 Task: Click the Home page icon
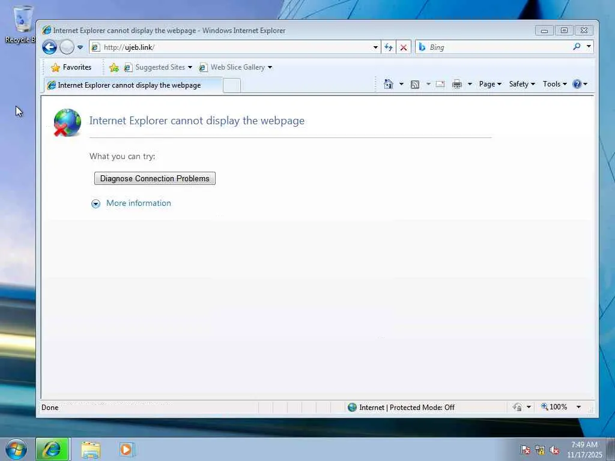pos(389,84)
